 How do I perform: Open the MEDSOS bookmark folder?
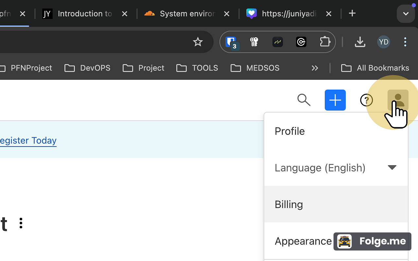(255, 68)
